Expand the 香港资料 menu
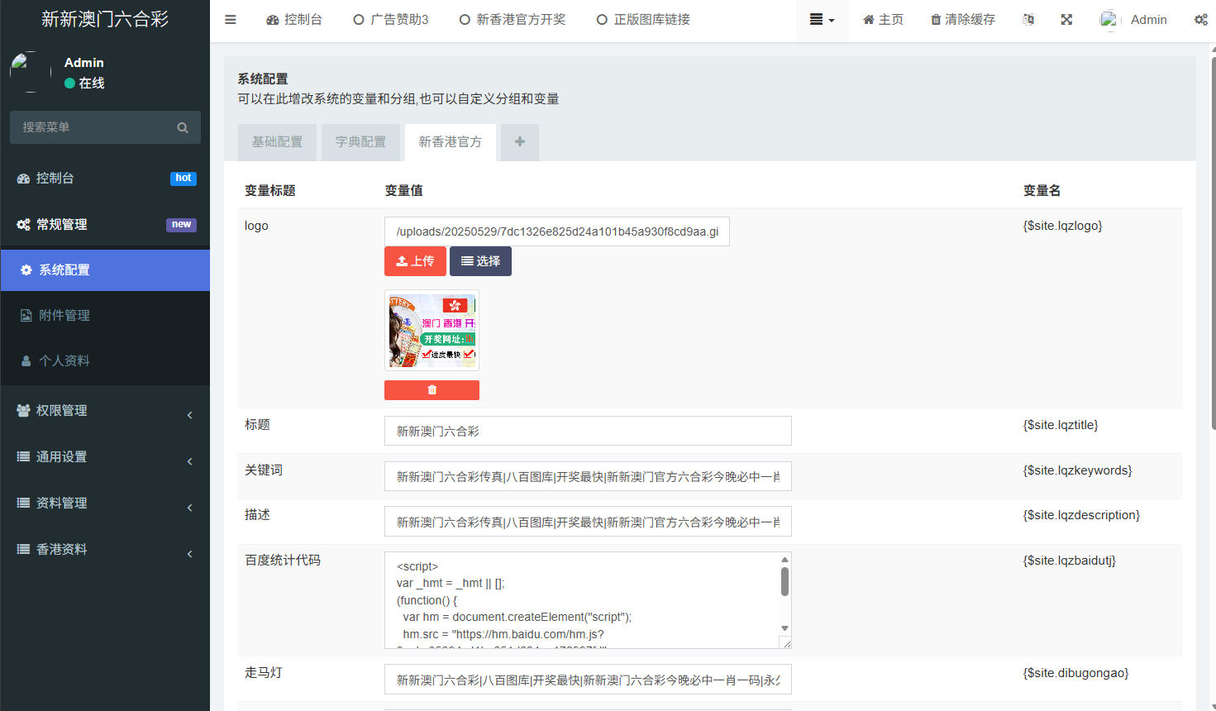 pyautogui.click(x=105, y=550)
